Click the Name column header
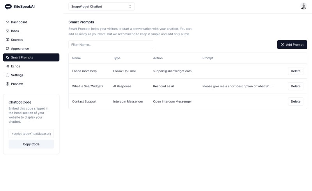Viewport: 312px width, 191px height. tap(76, 58)
